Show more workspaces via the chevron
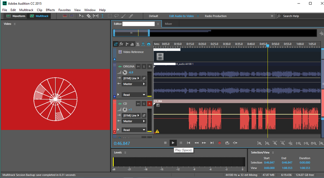Viewport: 324px width, 178px height. coord(272,16)
